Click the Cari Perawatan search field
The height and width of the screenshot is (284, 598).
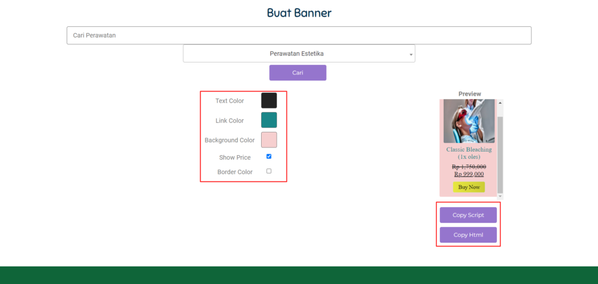(298, 36)
